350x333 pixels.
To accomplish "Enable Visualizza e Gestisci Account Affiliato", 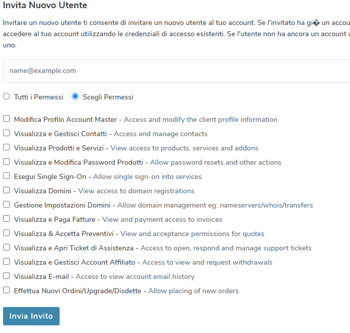I will 7,262.
